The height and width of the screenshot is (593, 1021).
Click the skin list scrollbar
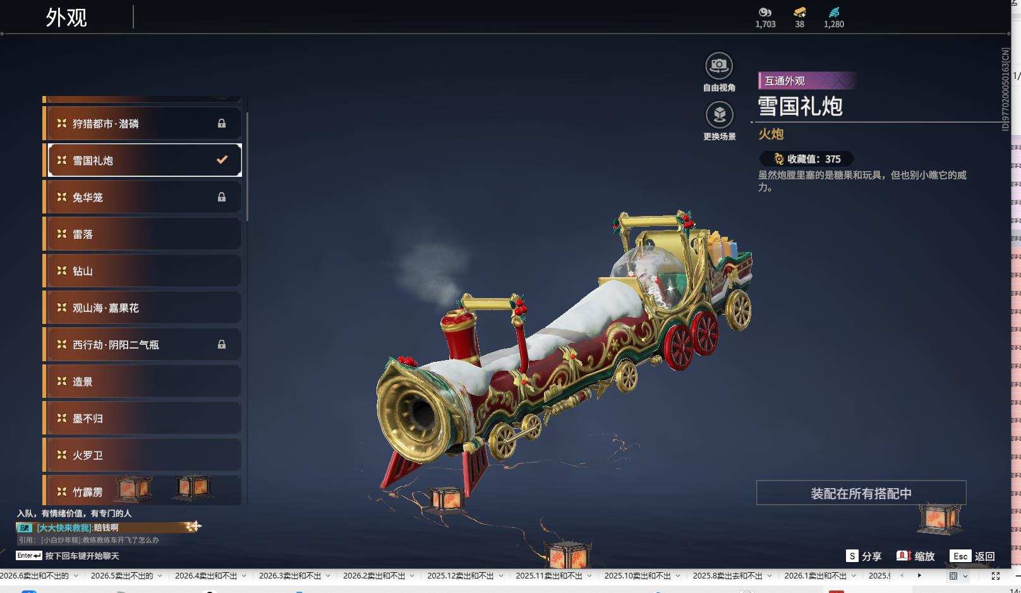coord(247,167)
